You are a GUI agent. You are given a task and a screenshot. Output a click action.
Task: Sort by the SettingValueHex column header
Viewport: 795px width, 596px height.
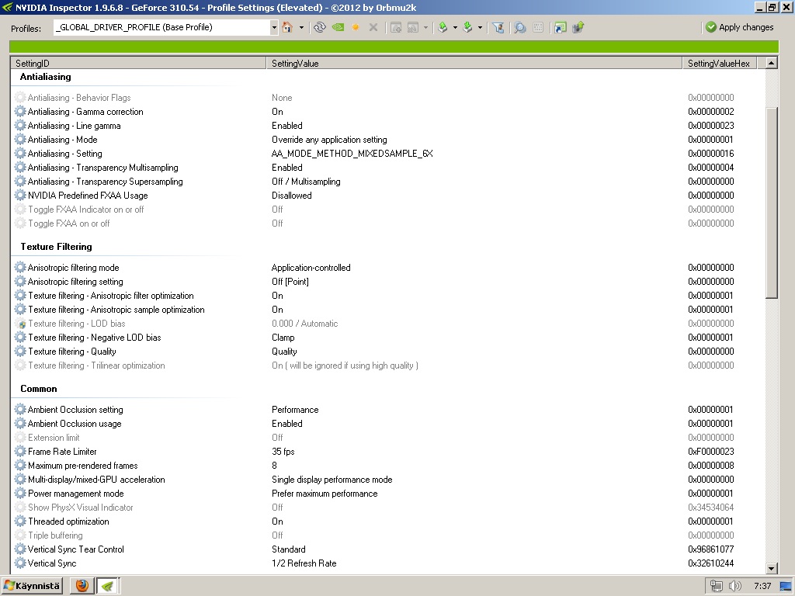point(720,64)
